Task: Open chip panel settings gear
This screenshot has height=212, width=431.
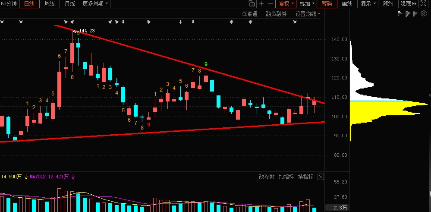Action: click(x=424, y=13)
